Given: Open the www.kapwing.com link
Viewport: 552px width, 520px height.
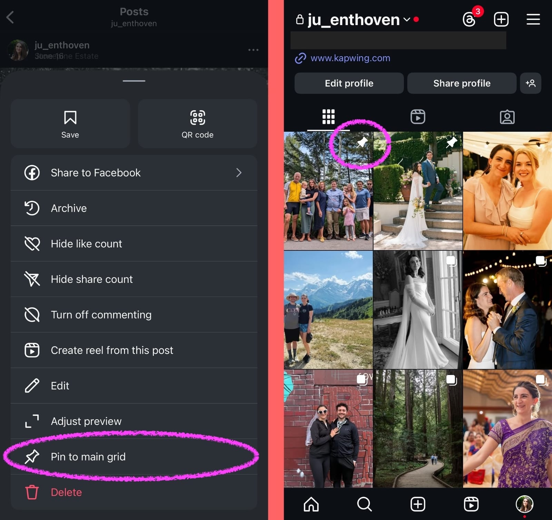Looking at the screenshot, I should 350,58.
